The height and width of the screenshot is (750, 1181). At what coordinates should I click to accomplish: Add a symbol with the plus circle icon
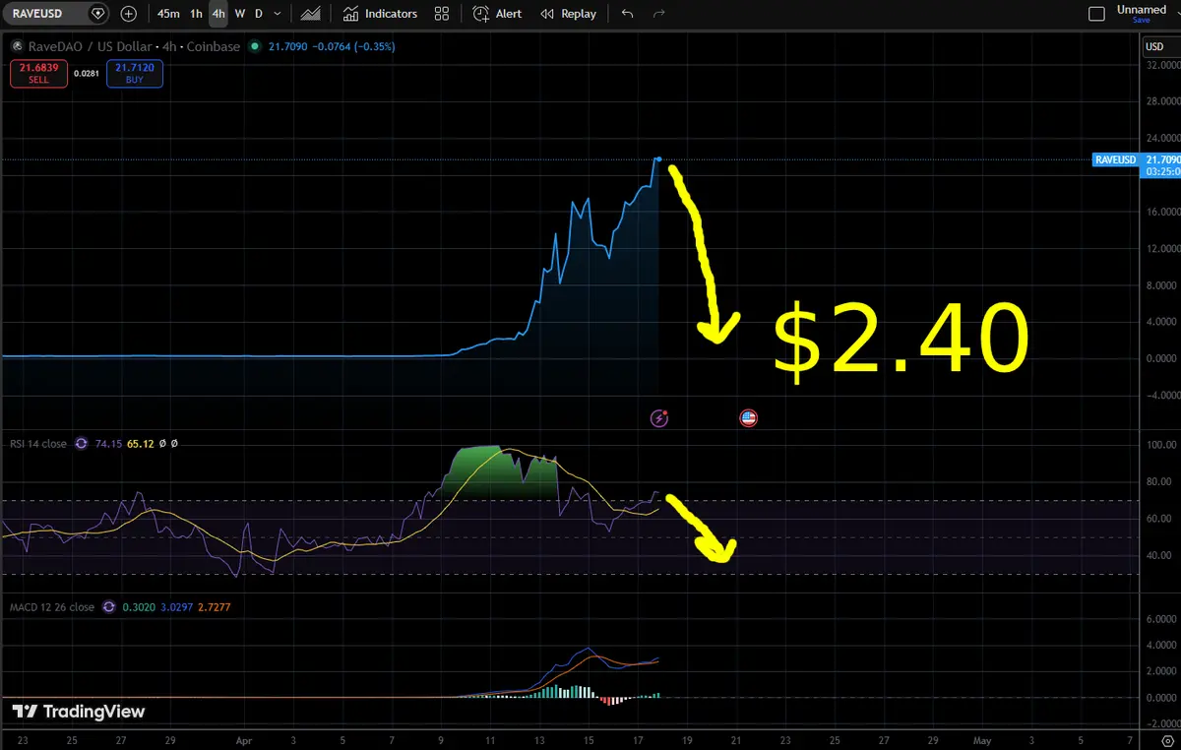[129, 14]
